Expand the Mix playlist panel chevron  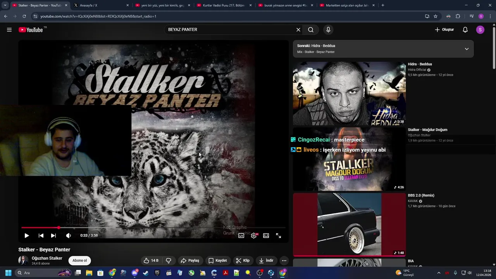tap(467, 49)
